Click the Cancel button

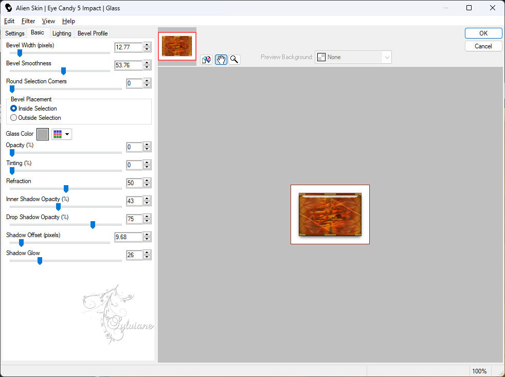coord(483,46)
